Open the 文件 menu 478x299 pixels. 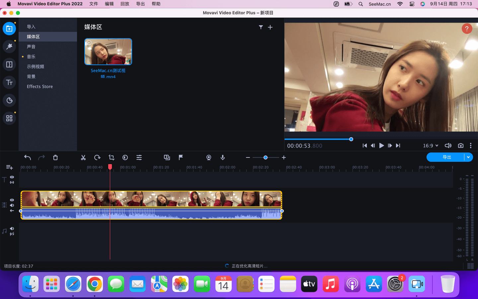pyautogui.click(x=94, y=4)
